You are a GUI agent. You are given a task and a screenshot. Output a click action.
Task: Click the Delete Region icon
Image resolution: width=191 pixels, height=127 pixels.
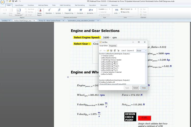point(39,12)
